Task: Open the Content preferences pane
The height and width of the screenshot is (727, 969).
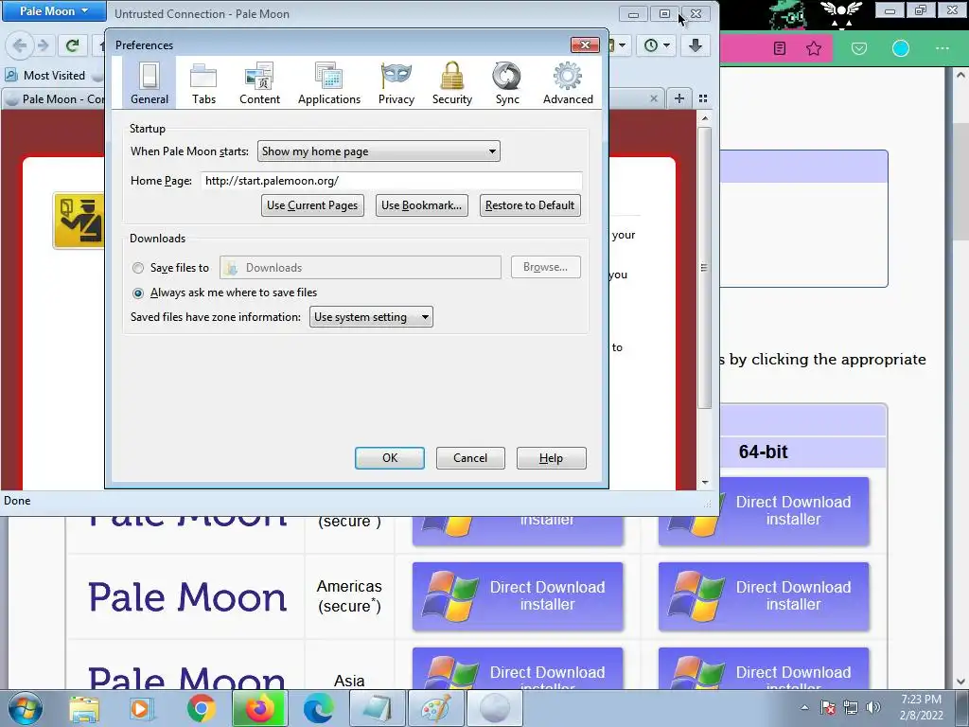Action: [259, 83]
